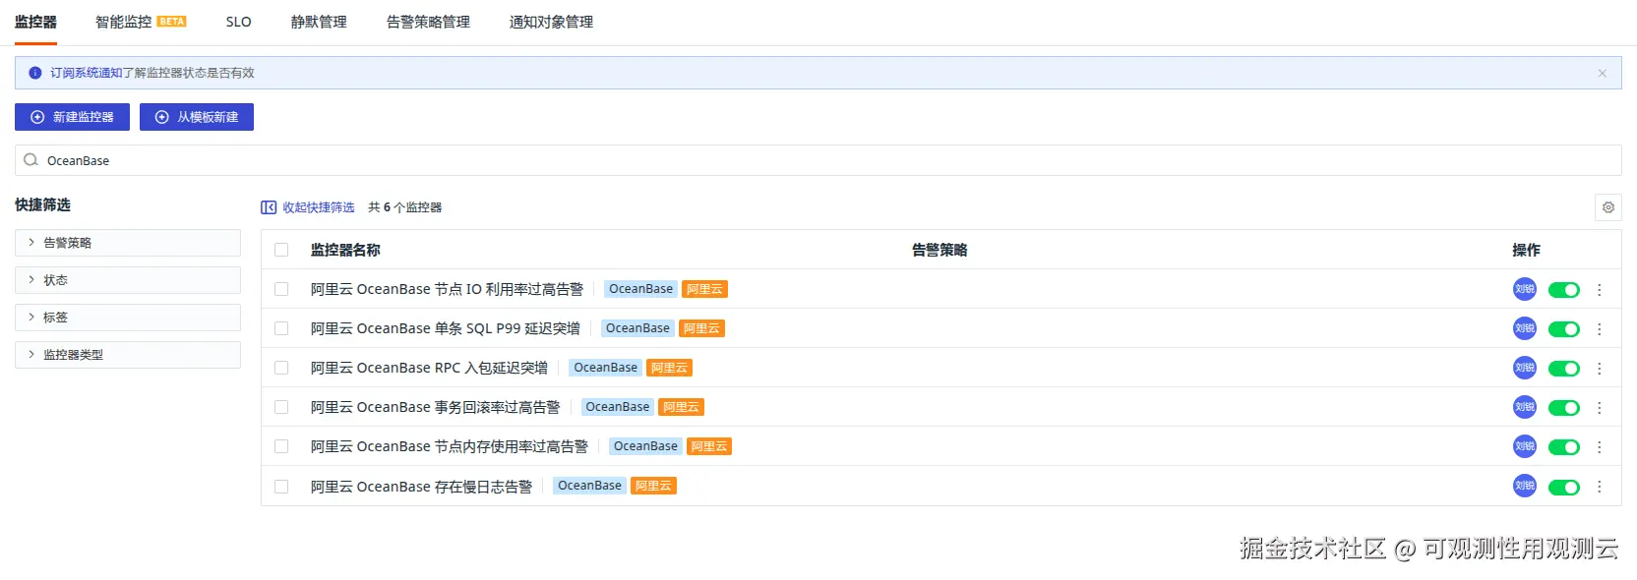Toggle the select-all checkbox in table header
This screenshot has height=580, width=1637.
pos(281,250)
